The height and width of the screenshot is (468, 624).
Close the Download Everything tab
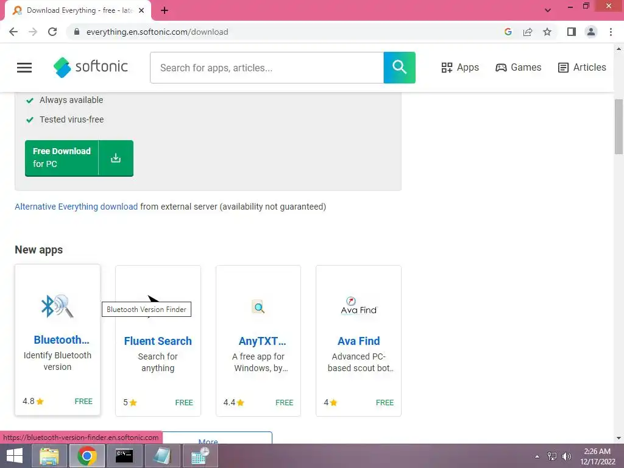141,10
